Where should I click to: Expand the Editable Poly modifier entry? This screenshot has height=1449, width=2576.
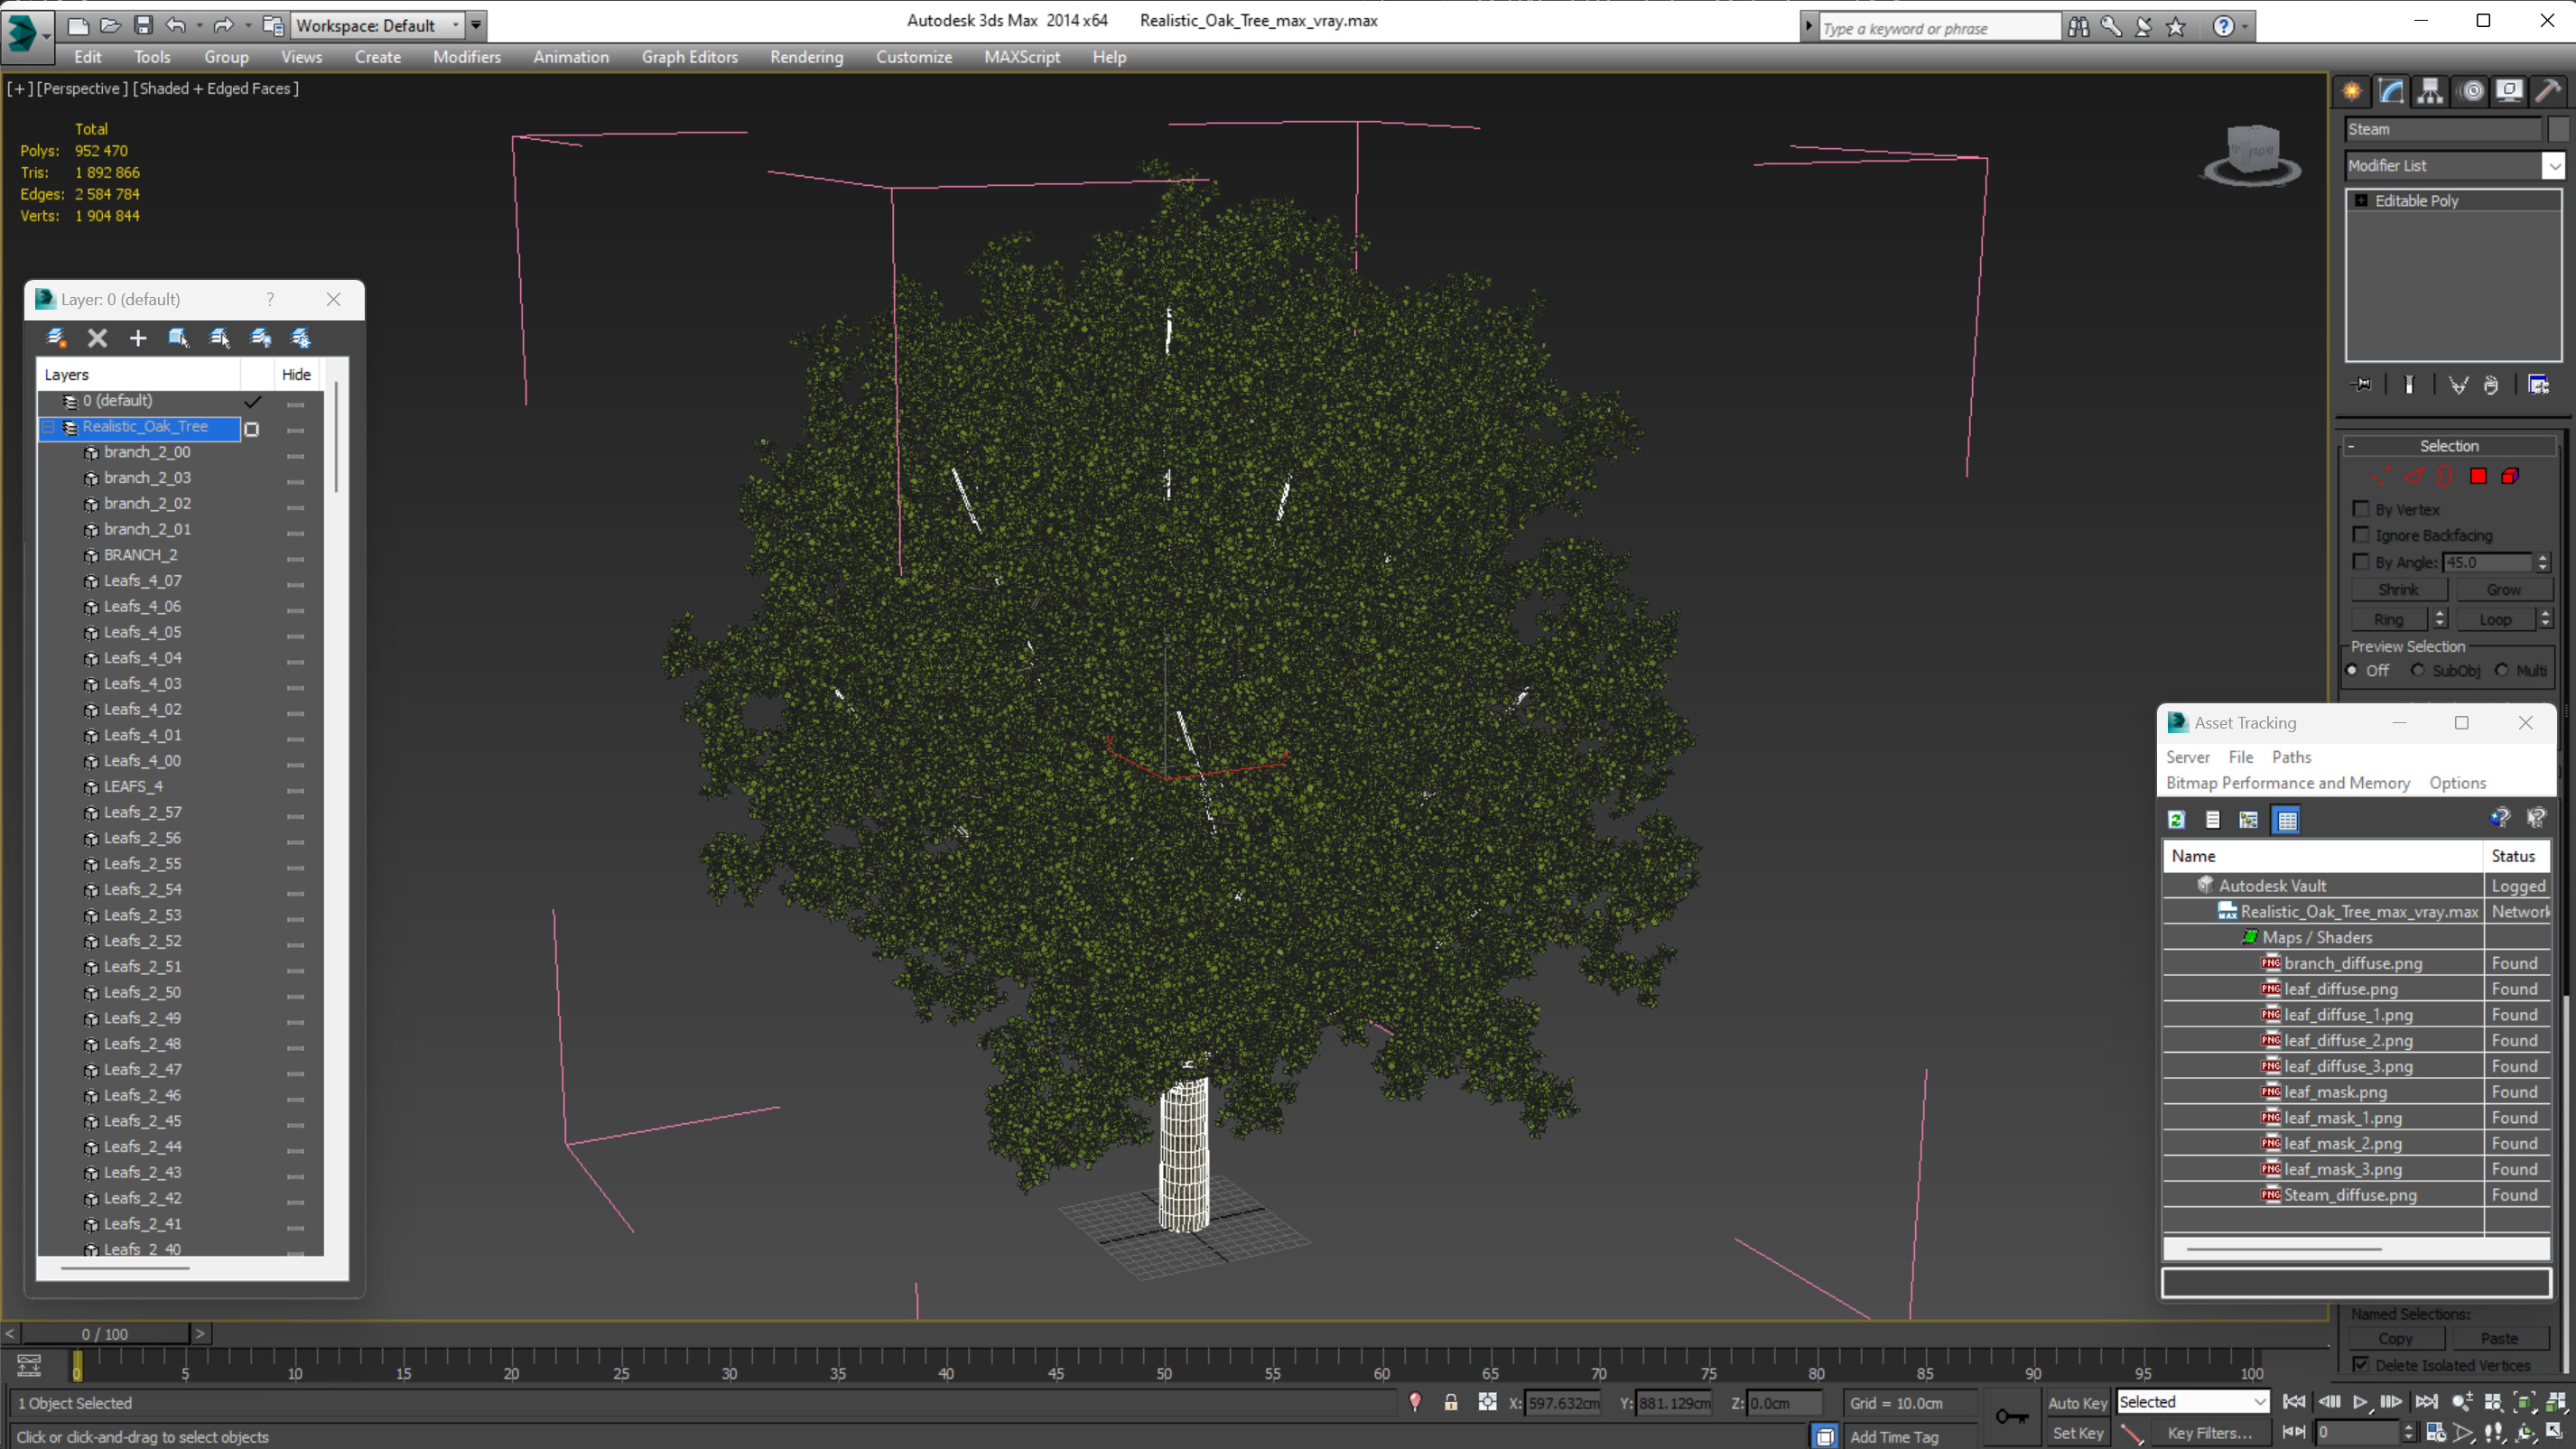(x=2361, y=201)
